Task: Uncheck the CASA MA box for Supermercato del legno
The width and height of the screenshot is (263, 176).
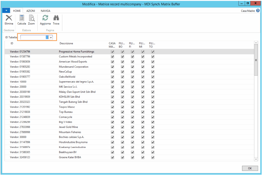Action: [x=112, y=82]
